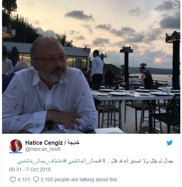Open the #اختطاف_جمال_خاشقجي hashtag

[x=42, y=161]
